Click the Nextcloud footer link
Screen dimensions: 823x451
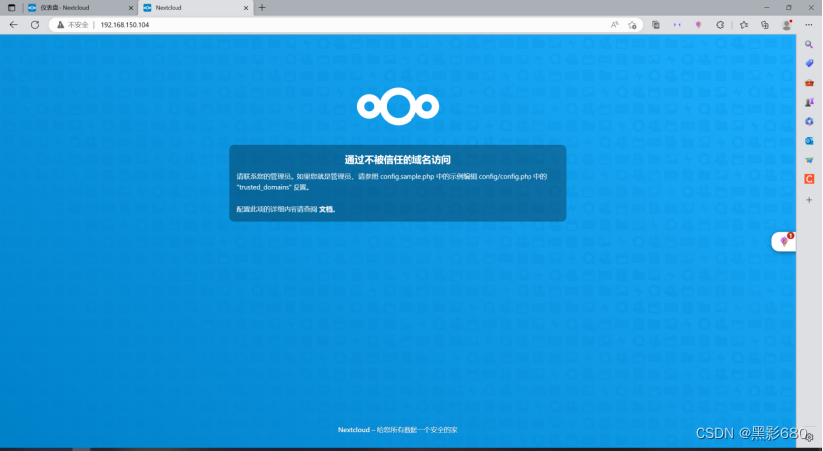[354, 430]
